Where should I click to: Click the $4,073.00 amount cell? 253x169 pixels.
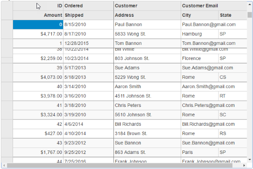(38, 77)
